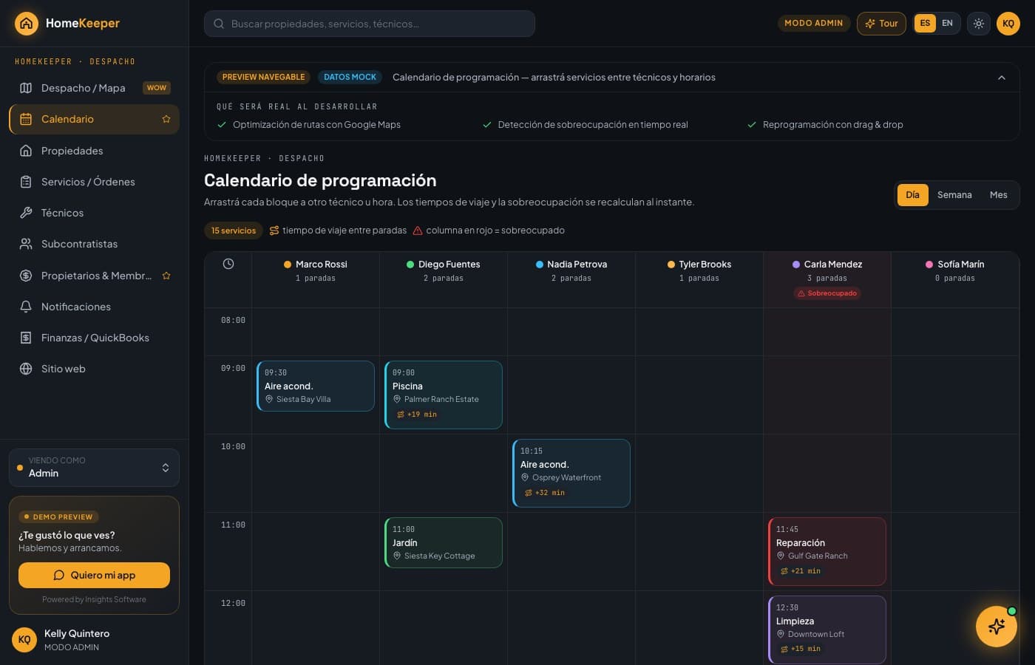Click the Propietarios dollar icon
The image size is (1035, 665).
(26, 276)
